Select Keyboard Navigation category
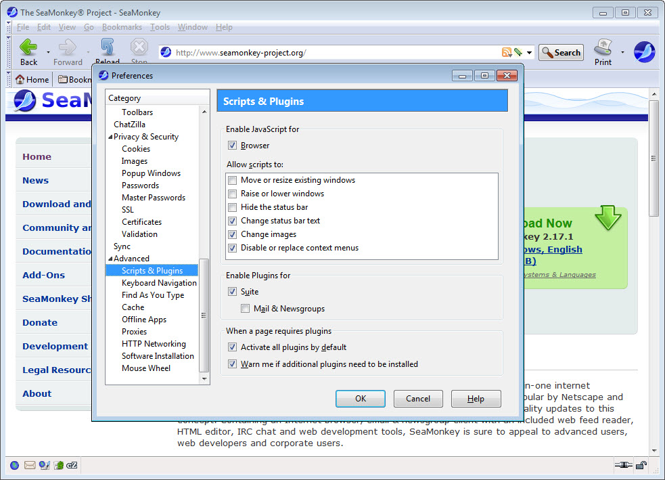 (159, 283)
